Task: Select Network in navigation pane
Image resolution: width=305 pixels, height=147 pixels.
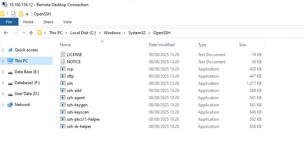Action: tap(22, 105)
